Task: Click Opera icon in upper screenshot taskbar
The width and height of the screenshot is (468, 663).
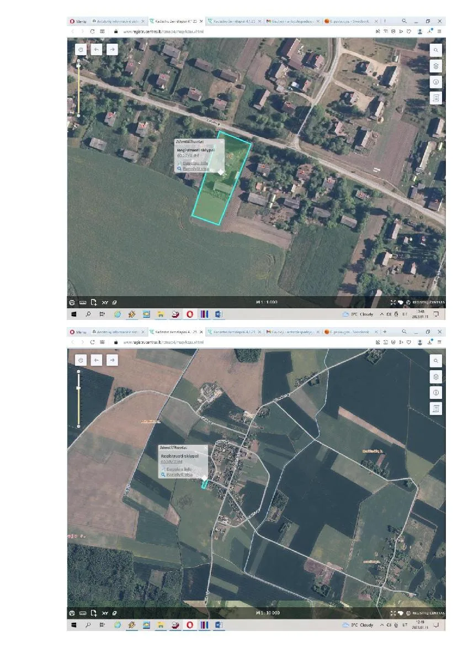Action: pyautogui.click(x=189, y=314)
